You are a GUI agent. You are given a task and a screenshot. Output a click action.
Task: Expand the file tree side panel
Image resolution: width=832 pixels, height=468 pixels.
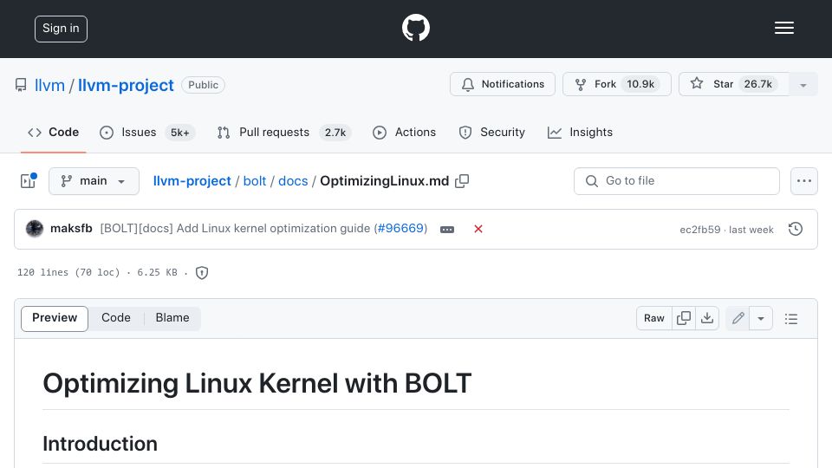point(28,181)
